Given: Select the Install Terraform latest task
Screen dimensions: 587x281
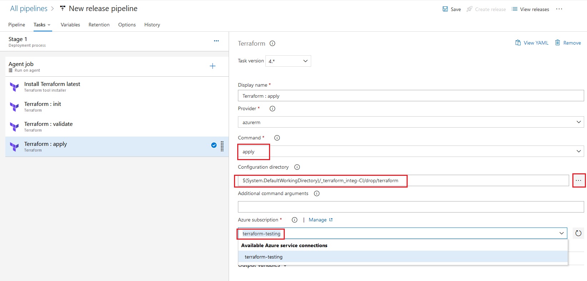Looking at the screenshot, I should pyautogui.click(x=117, y=87).
